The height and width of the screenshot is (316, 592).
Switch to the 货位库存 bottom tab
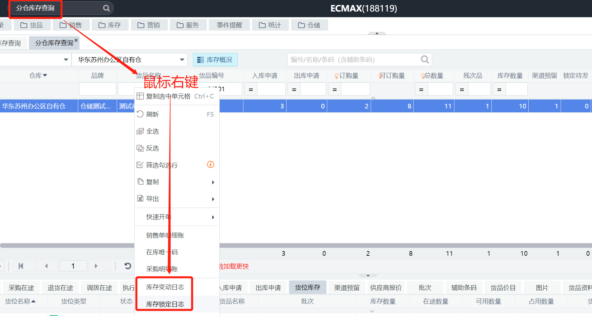pyautogui.click(x=307, y=288)
